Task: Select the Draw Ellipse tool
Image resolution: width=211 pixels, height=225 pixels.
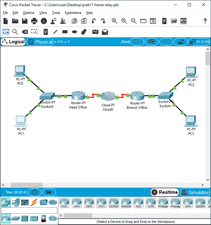Action: [74, 32]
